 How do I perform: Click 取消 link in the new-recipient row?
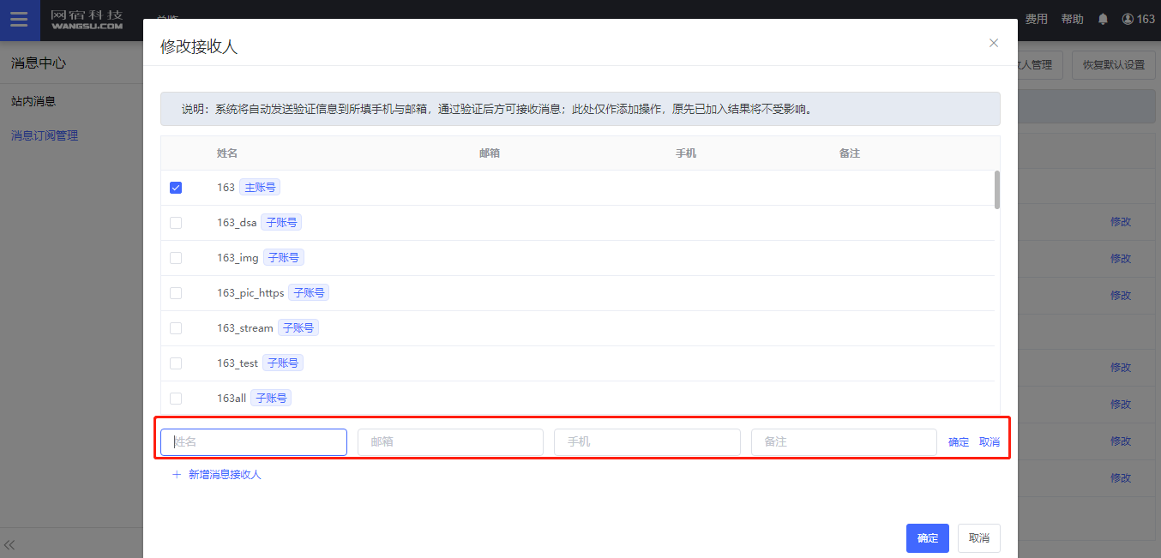[x=989, y=442]
